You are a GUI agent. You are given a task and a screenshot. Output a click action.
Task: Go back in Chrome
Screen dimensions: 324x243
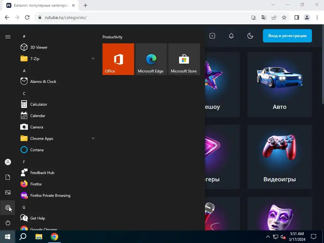pyautogui.click(x=7, y=18)
